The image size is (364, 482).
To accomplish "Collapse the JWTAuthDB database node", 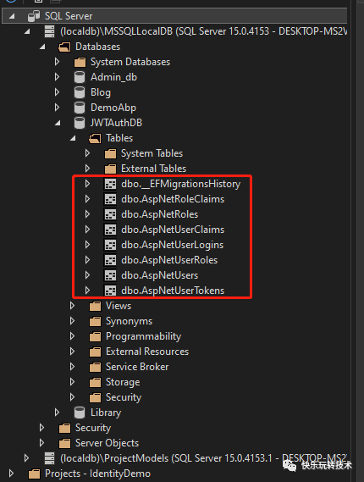I will [58, 123].
